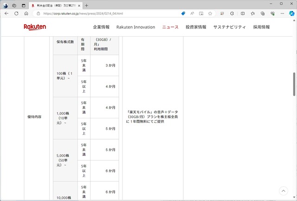The height and width of the screenshot is (201, 297).
Task: Click the Rakuten logo
Action: click(35, 27)
